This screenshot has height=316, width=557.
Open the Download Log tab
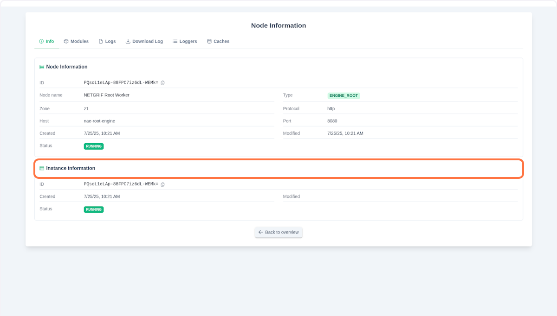144,41
